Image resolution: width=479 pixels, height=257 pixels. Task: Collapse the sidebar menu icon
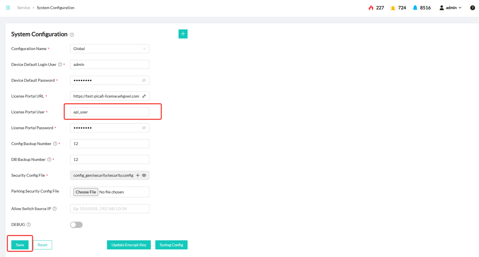point(8,8)
